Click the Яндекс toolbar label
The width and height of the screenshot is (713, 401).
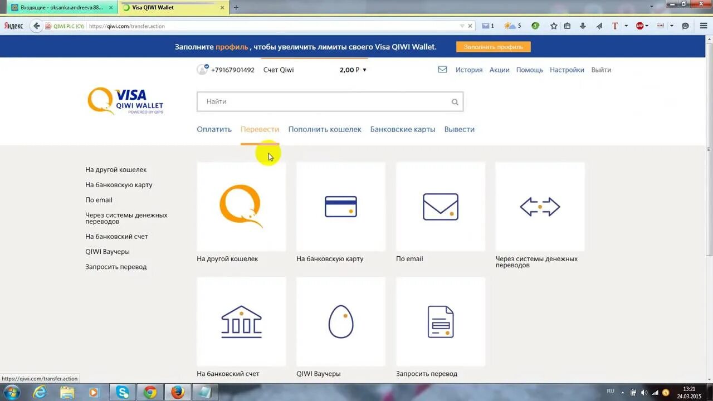(x=13, y=26)
